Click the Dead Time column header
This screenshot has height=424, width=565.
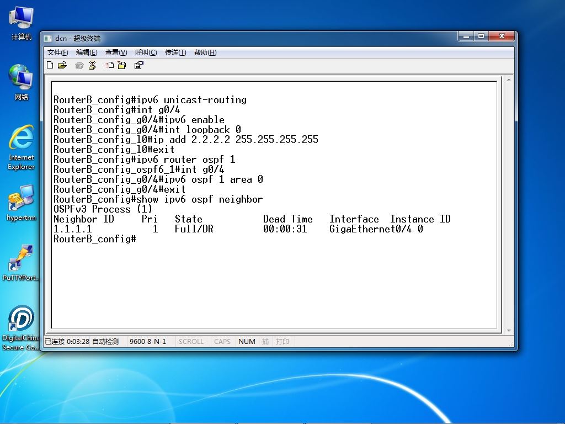pos(288,219)
